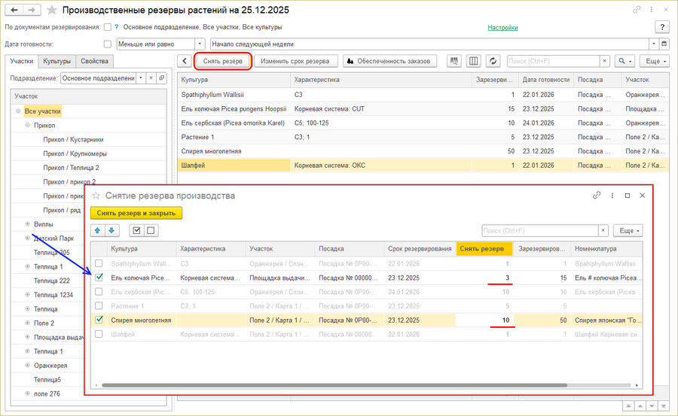
Task: Click the move down arrow in the dialog
Action: [x=111, y=231]
